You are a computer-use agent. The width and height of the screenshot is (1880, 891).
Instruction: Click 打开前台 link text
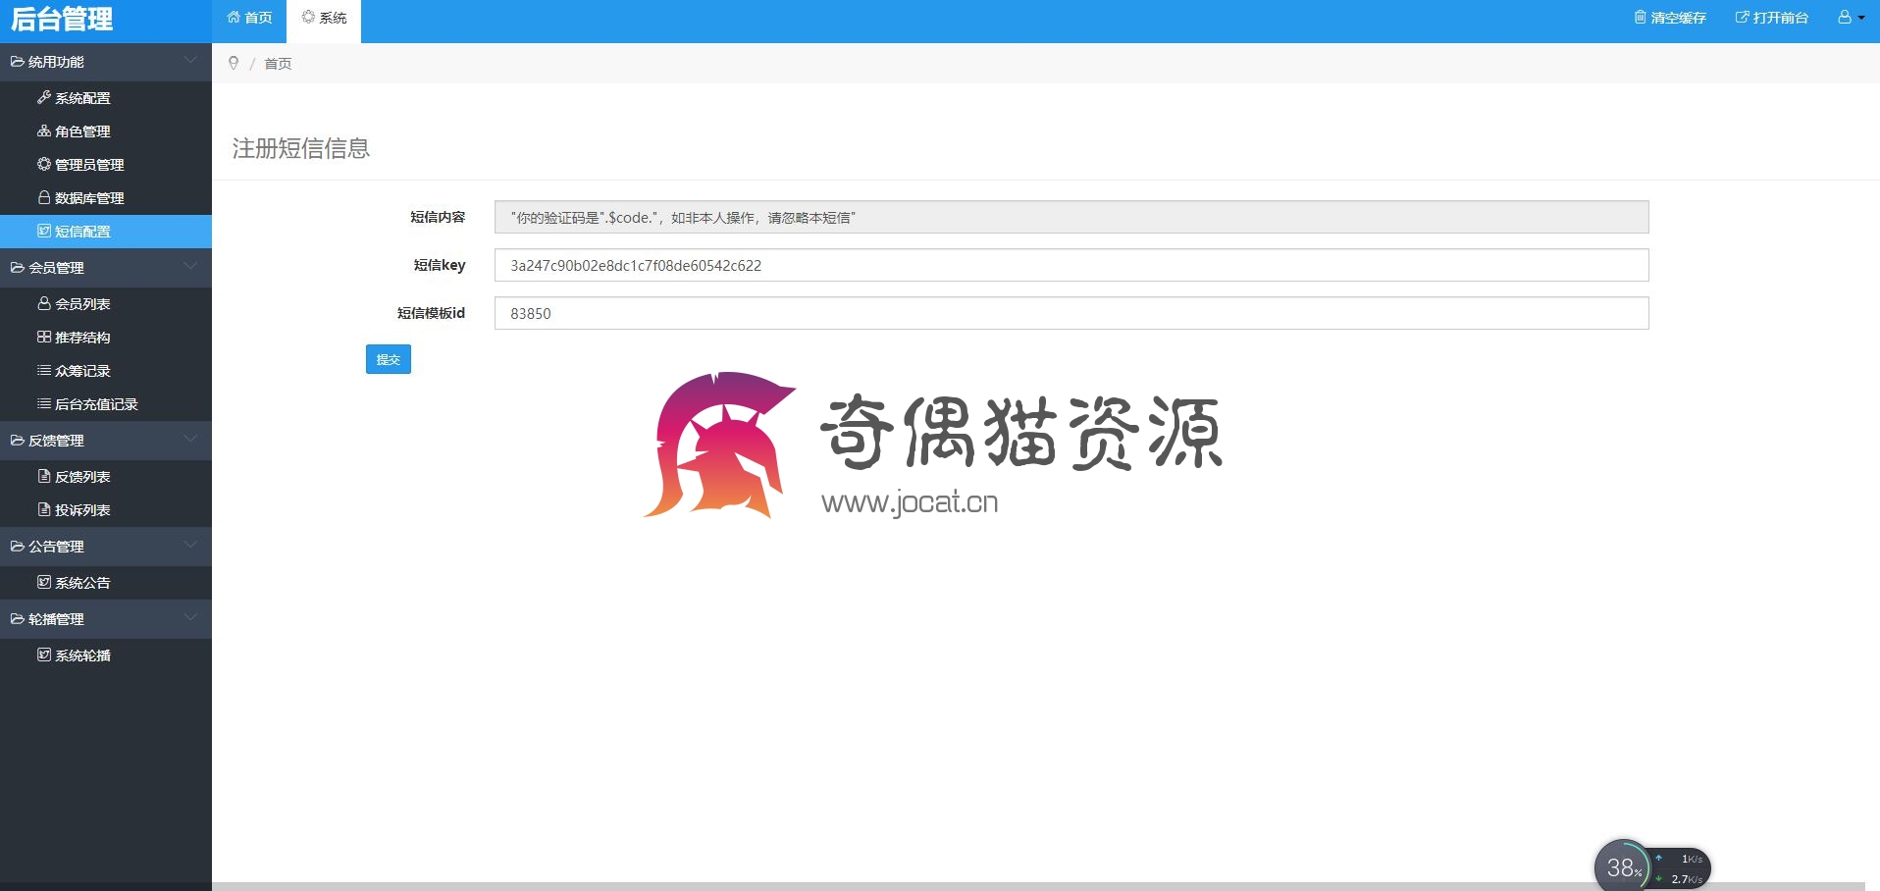1780,18
